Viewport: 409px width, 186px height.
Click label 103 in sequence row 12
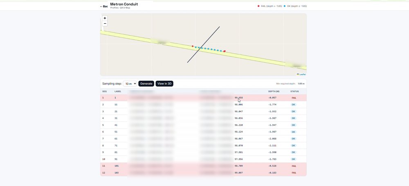(x=116, y=172)
